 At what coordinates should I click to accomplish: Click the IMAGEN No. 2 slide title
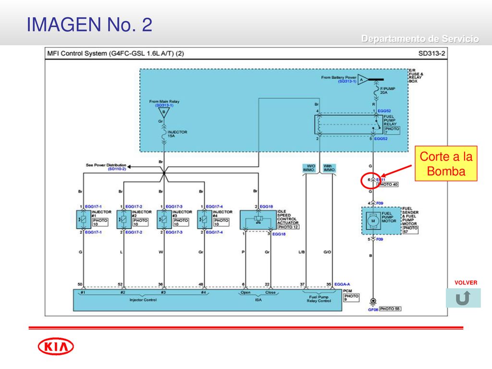[x=89, y=25]
